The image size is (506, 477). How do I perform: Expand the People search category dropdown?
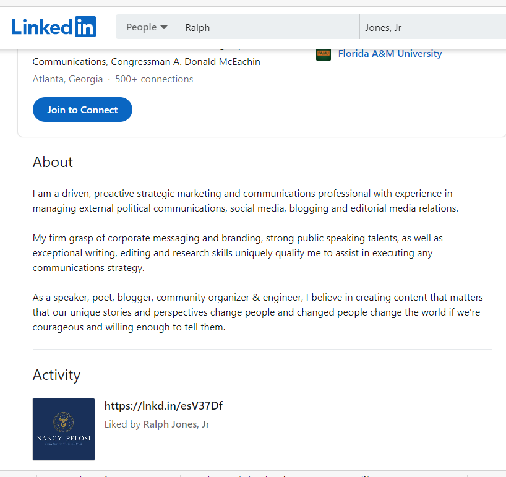[147, 27]
